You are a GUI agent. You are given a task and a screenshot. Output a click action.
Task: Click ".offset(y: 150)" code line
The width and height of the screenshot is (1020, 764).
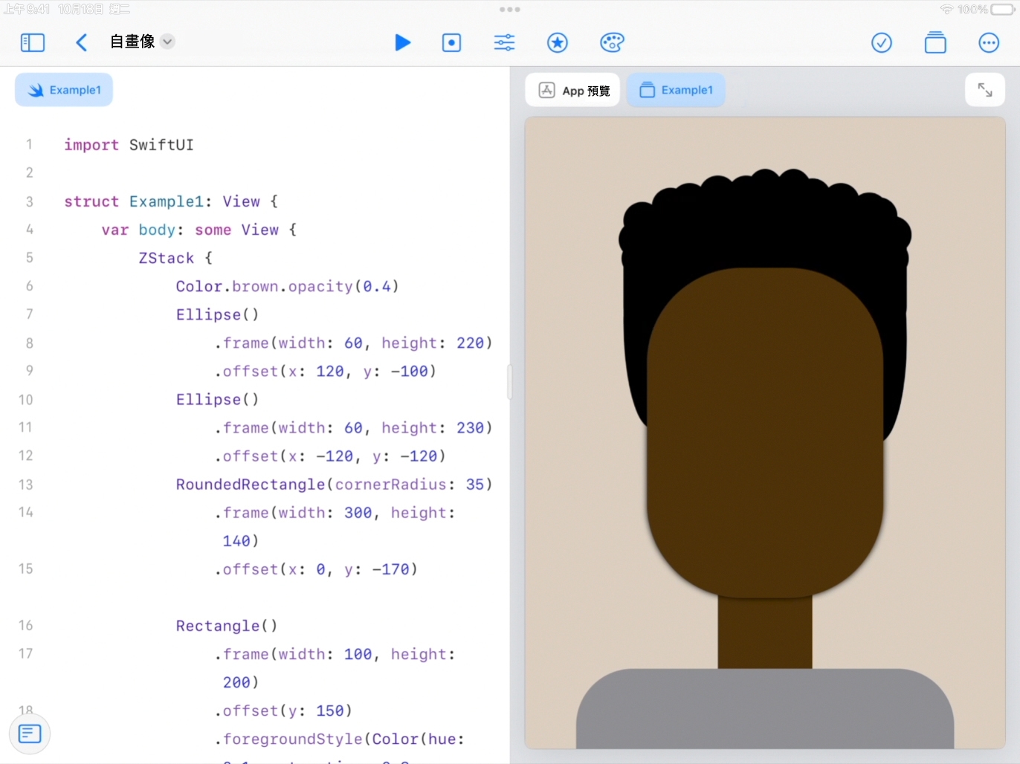[283, 710]
